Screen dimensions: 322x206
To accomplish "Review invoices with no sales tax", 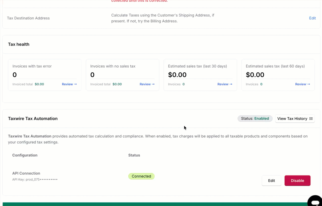I will pos(147,84).
